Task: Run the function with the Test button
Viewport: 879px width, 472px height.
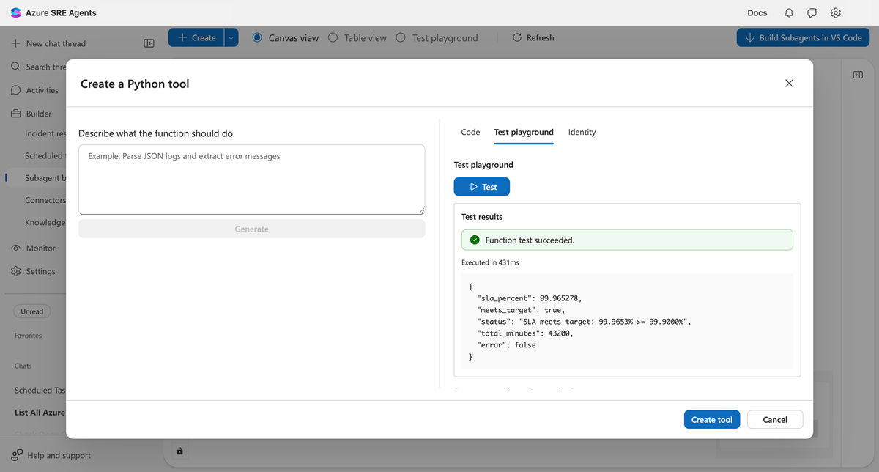Action: pos(481,186)
